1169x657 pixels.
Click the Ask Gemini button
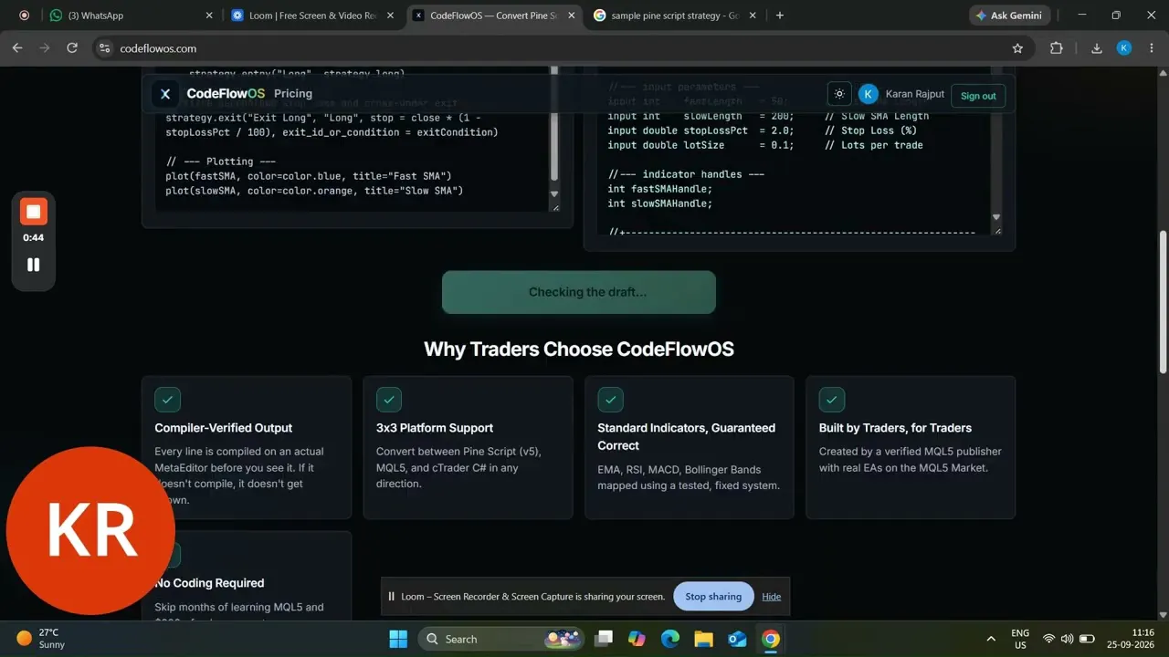pos(1009,15)
